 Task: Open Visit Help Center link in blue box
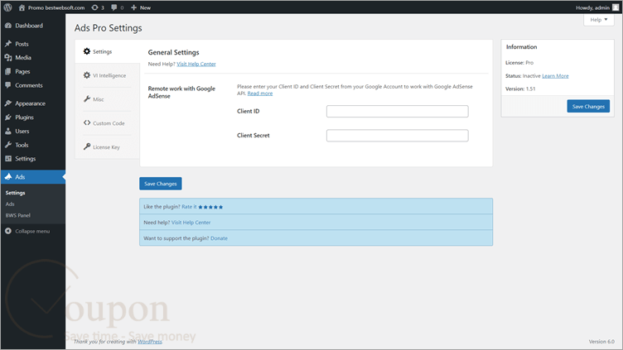(191, 223)
